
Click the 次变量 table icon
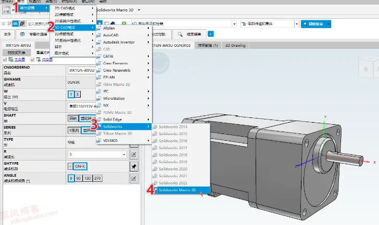(x=39, y=59)
